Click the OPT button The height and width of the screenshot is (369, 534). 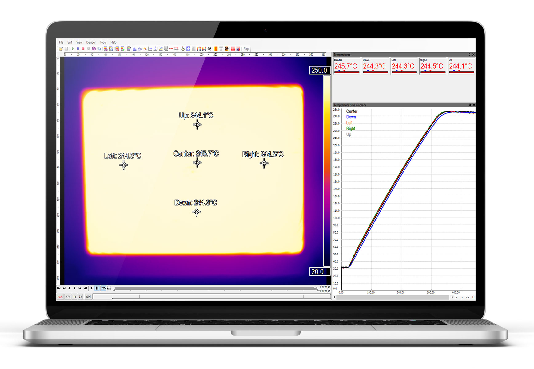[x=89, y=297]
